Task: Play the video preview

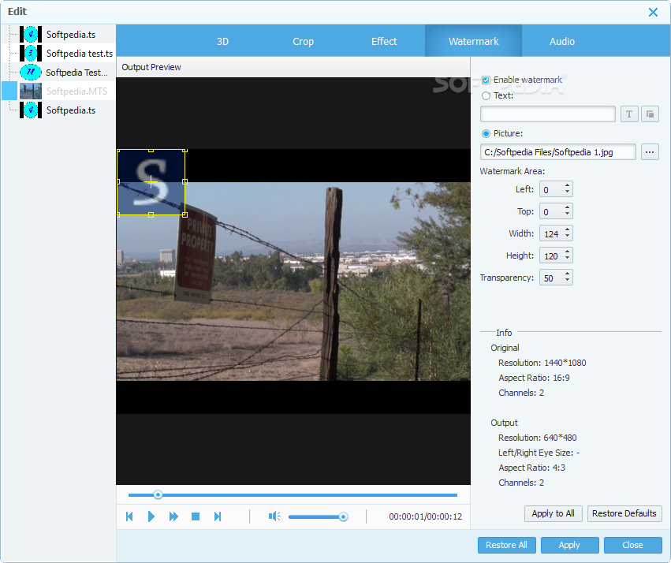Action: [x=151, y=516]
